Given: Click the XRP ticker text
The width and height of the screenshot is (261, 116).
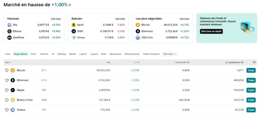Looking at the screenshot, I should coord(44,90).
